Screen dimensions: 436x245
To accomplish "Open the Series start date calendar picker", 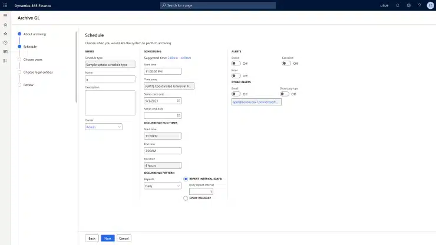I will click(x=179, y=101).
